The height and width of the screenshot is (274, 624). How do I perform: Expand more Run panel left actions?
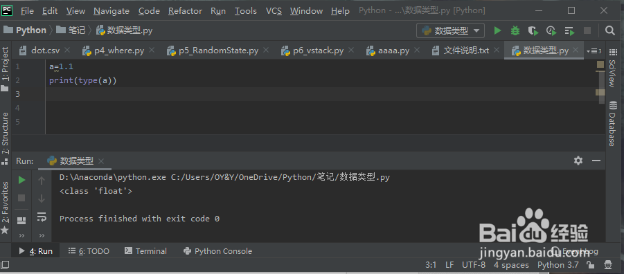tap(22, 236)
